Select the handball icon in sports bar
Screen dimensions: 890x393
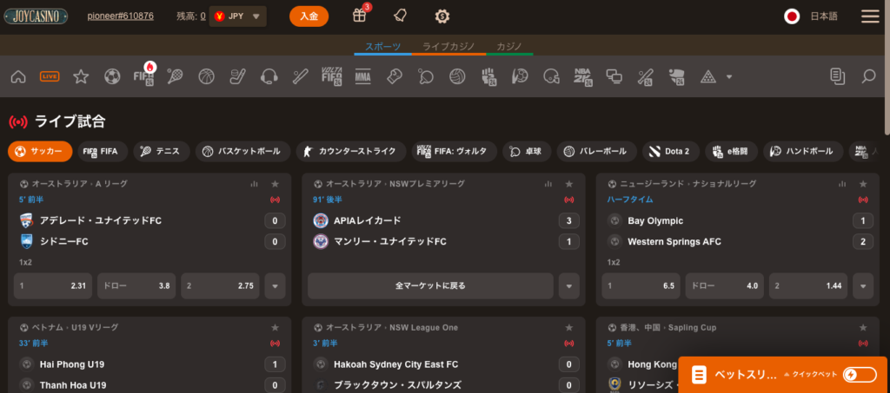pos(520,76)
